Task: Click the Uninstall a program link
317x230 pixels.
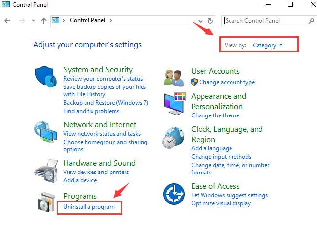Action: tap(89, 207)
